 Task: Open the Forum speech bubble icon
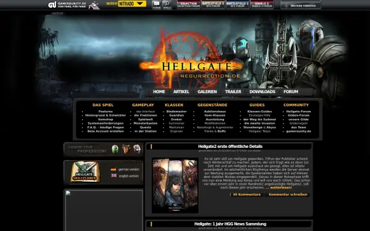pos(156,5)
